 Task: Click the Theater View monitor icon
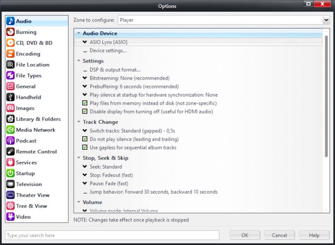[10, 195]
